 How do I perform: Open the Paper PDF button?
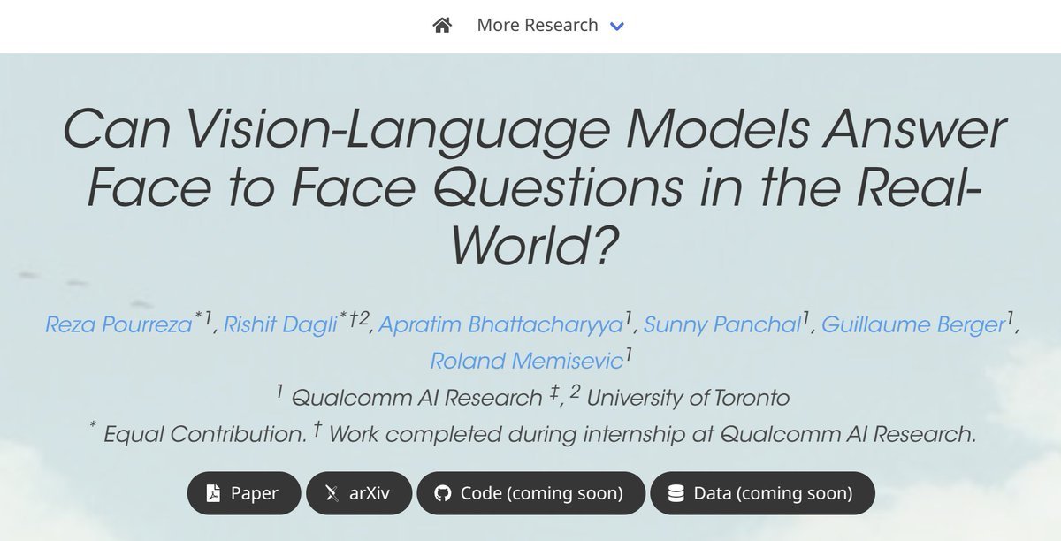pyautogui.click(x=243, y=493)
